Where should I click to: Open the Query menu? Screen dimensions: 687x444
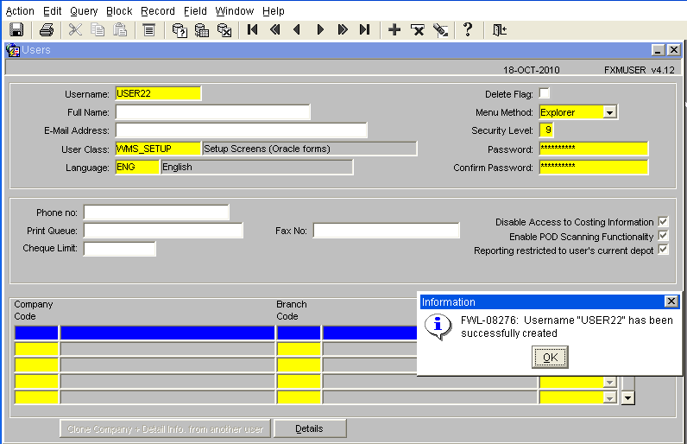click(x=84, y=11)
